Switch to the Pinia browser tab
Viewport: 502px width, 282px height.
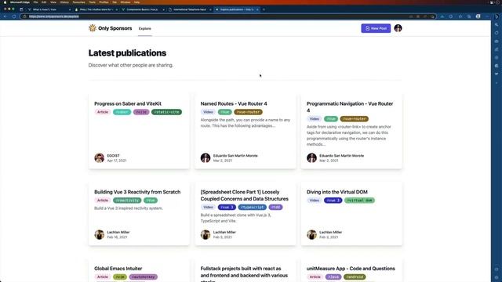coord(95,9)
